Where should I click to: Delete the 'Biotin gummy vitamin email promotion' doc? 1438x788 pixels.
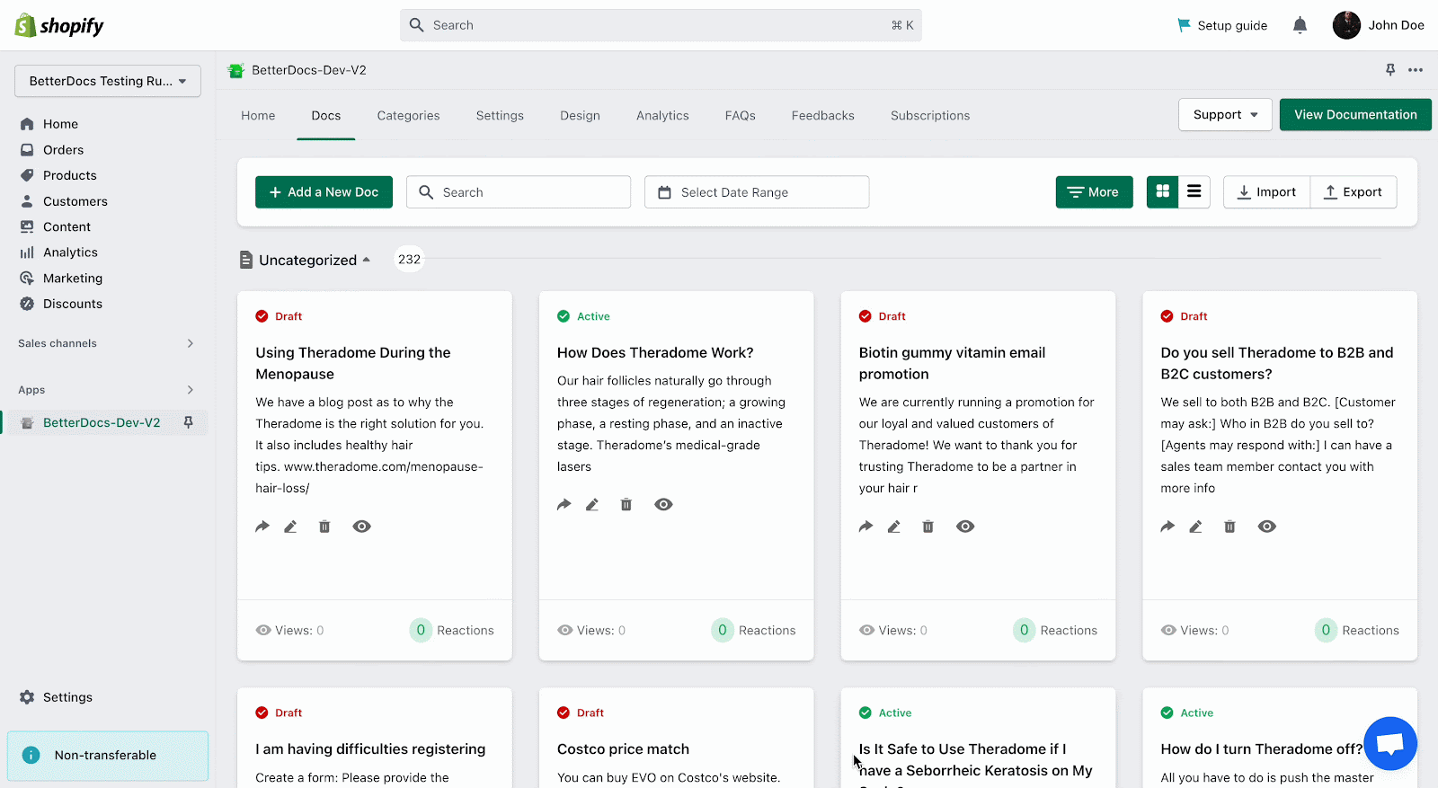click(x=928, y=527)
